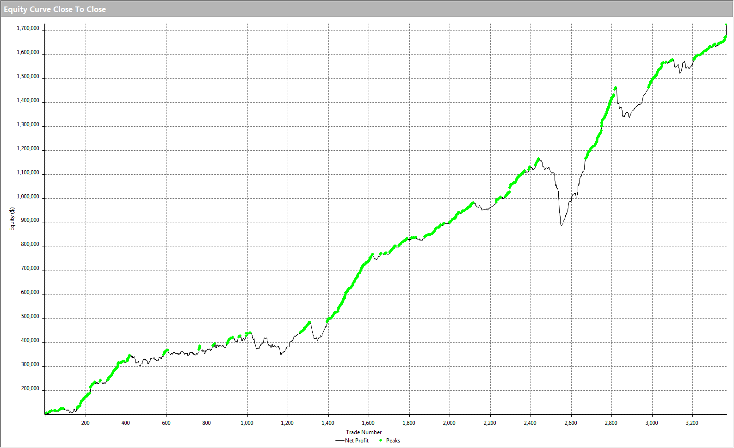Select the 1,000,000 equity axis label
Screen dimensions: 734x448
pyautogui.click(x=28, y=196)
